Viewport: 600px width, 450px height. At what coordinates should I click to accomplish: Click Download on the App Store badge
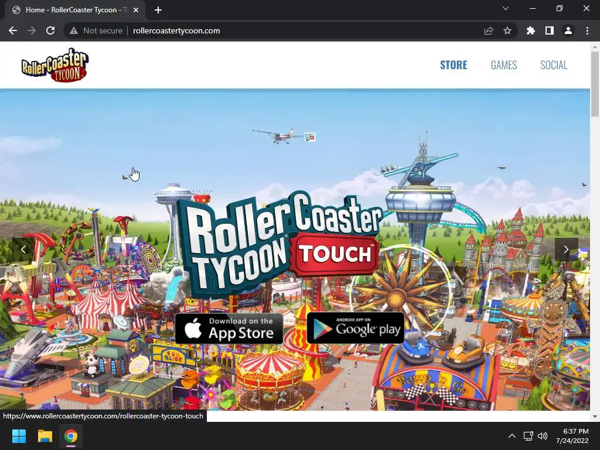coord(229,329)
